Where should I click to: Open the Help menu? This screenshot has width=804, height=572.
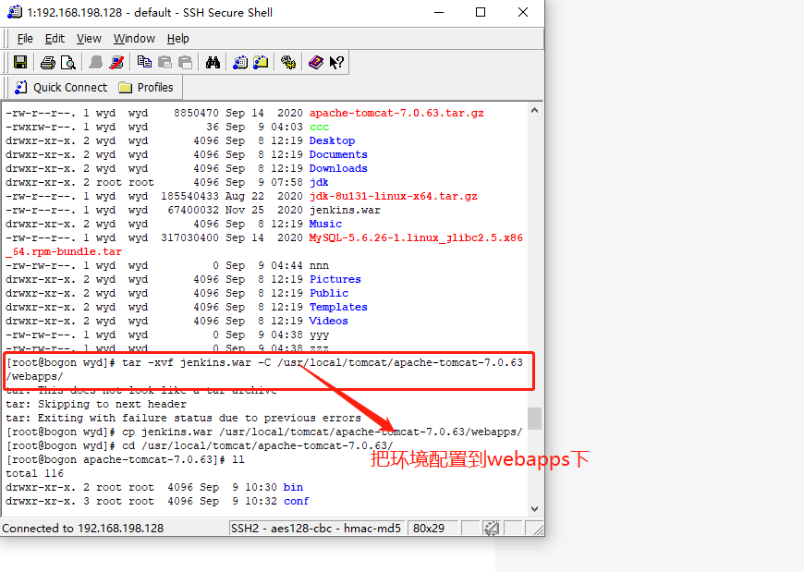tap(178, 39)
